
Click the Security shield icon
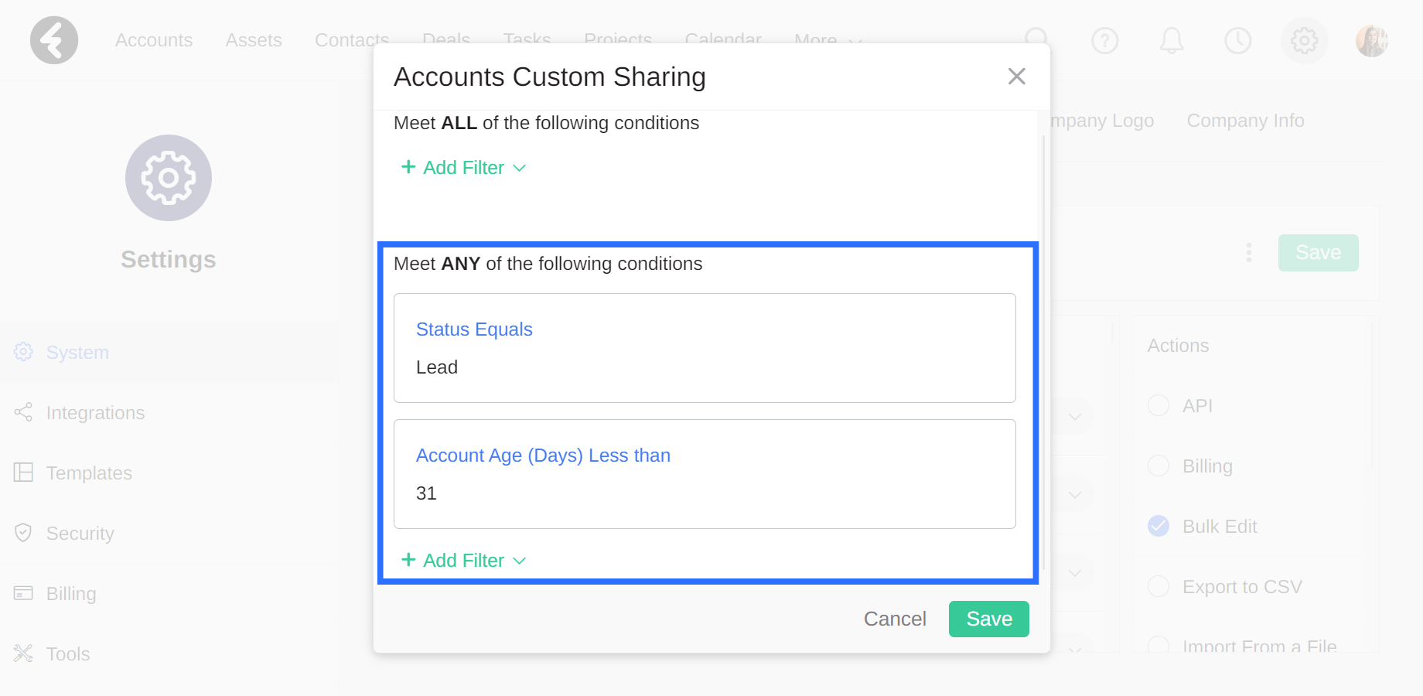(23, 533)
